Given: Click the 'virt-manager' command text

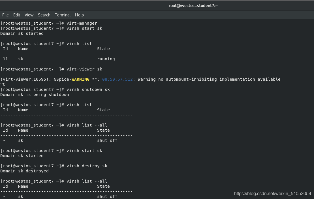Looking at the screenshot, I should tap(82, 23).
